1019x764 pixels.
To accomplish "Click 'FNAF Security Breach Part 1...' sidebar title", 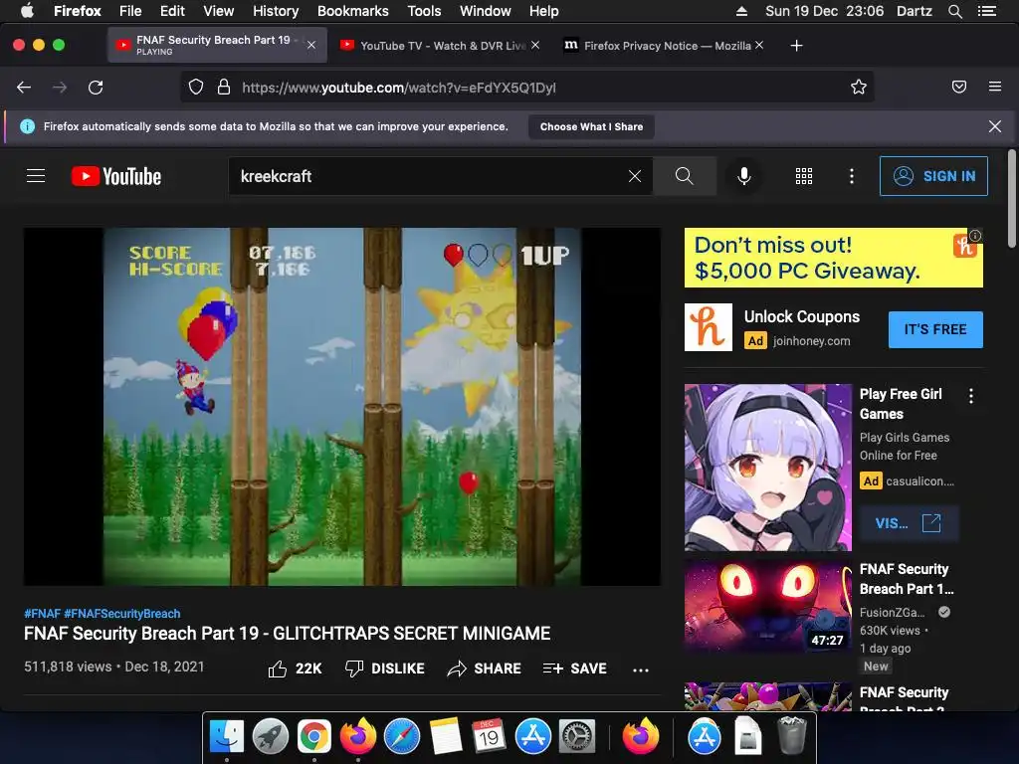I will pyautogui.click(x=907, y=579).
